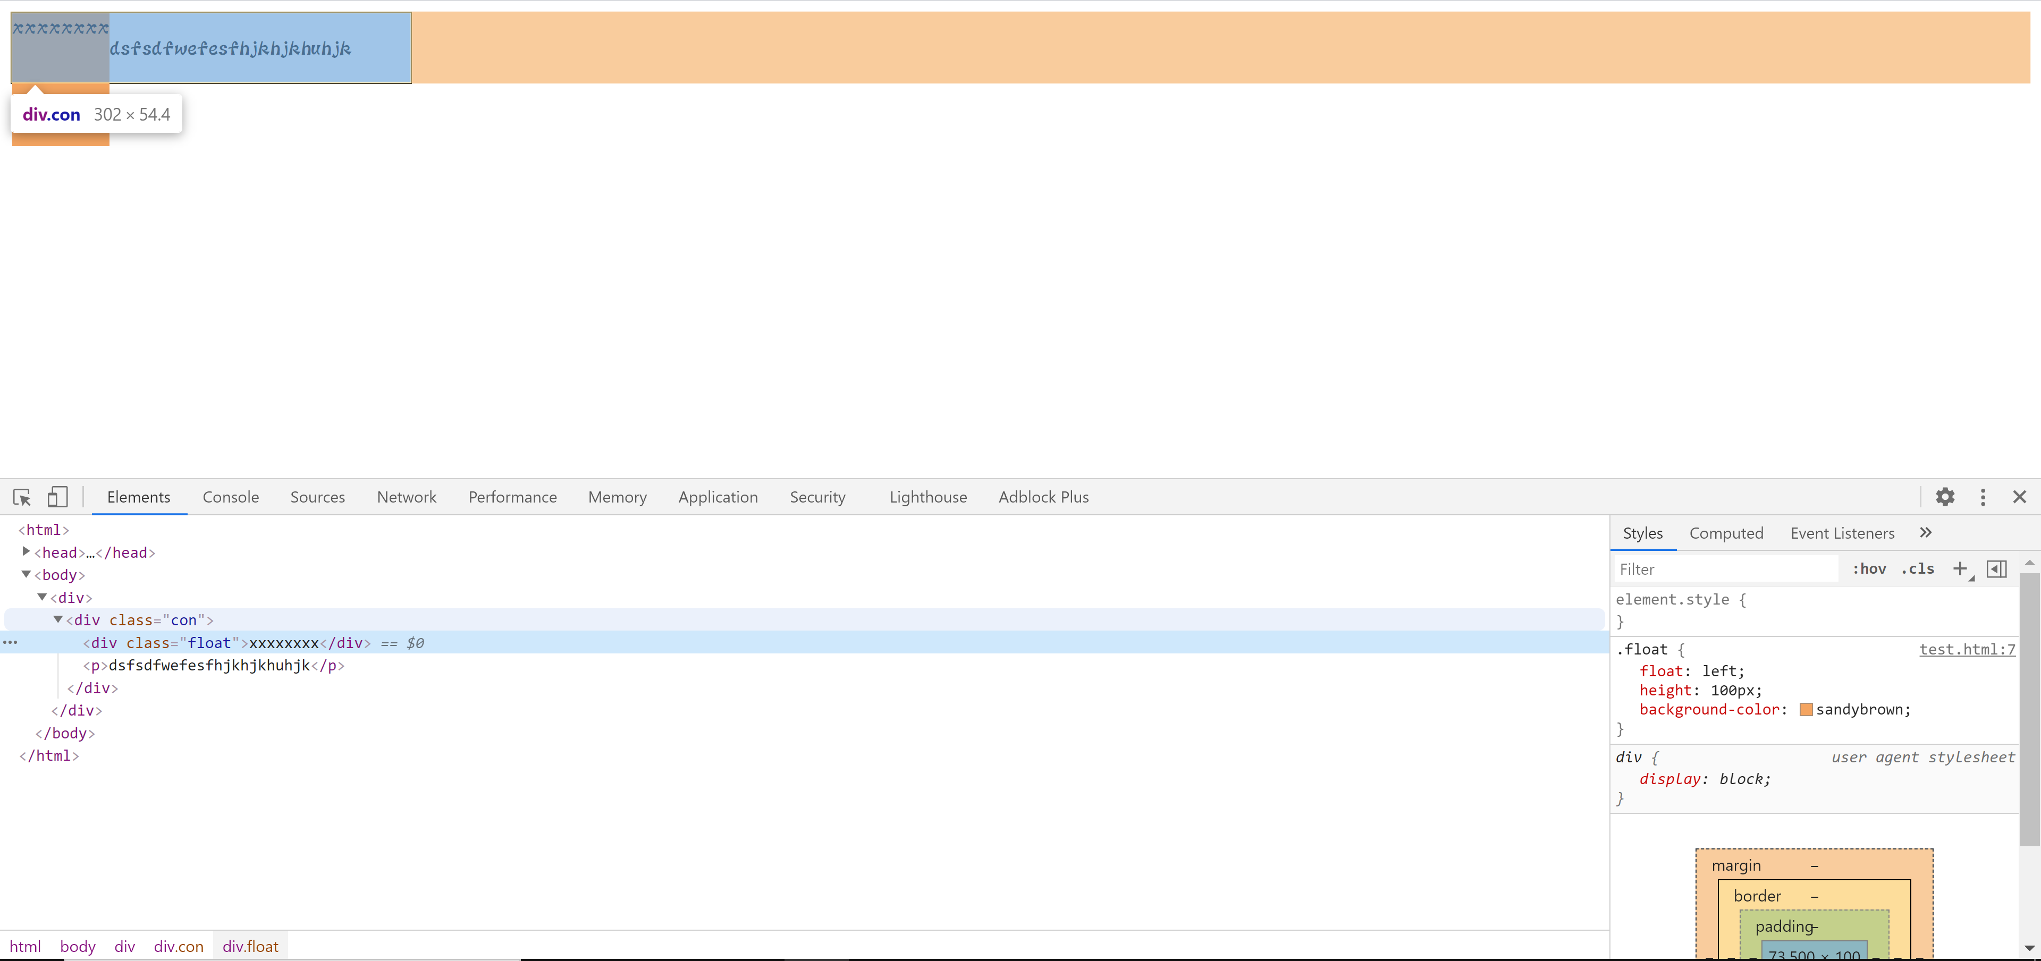Collapse the body element node
This screenshot has width=2041, height=961.
pyautogui.click(x=26, y=575)
